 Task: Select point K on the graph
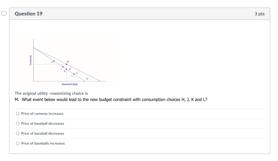tap(67, 69)
